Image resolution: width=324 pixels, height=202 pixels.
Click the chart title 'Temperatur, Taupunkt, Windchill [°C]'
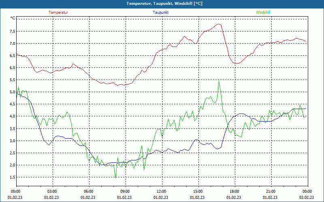pyautogui.click(x=164, y=4)
